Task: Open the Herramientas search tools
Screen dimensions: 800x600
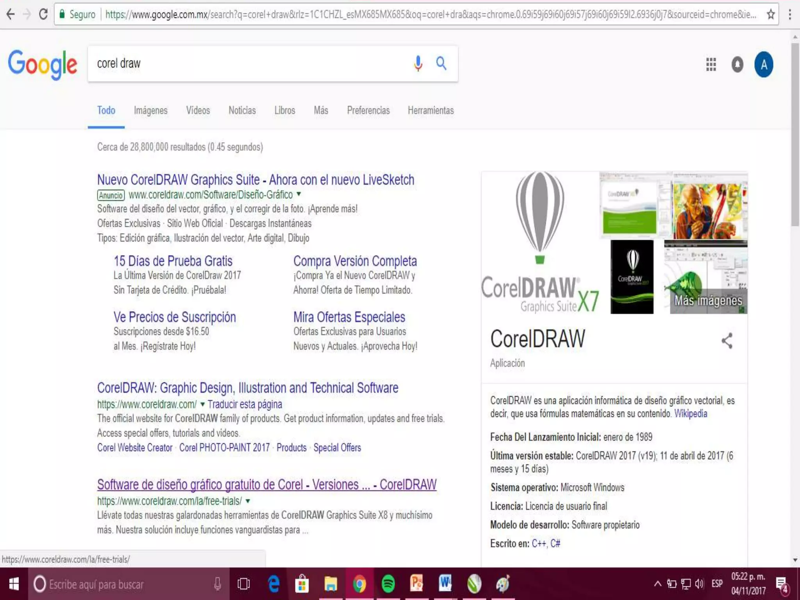Action: (x=430, y=111)
